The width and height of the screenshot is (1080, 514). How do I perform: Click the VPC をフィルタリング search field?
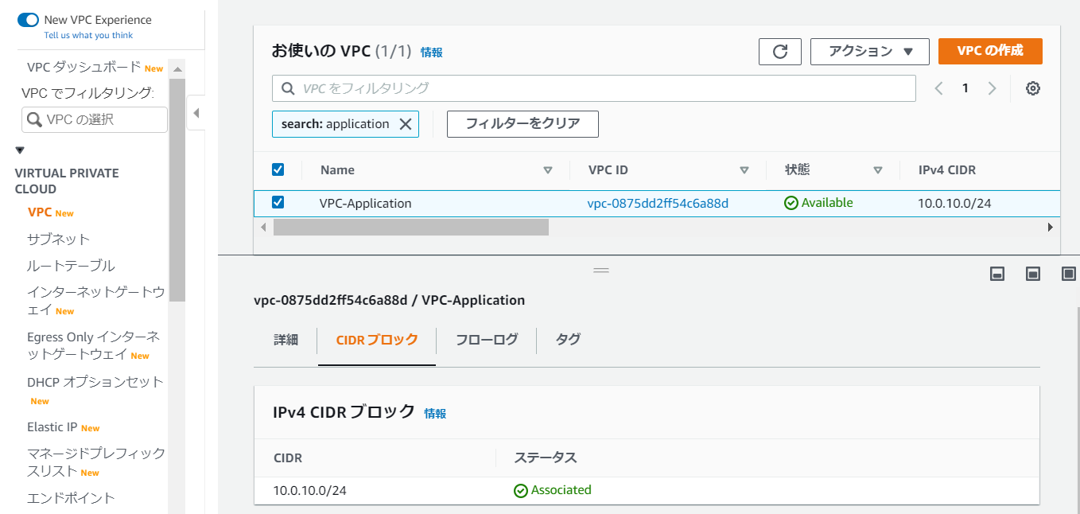[x=593, y=88]
